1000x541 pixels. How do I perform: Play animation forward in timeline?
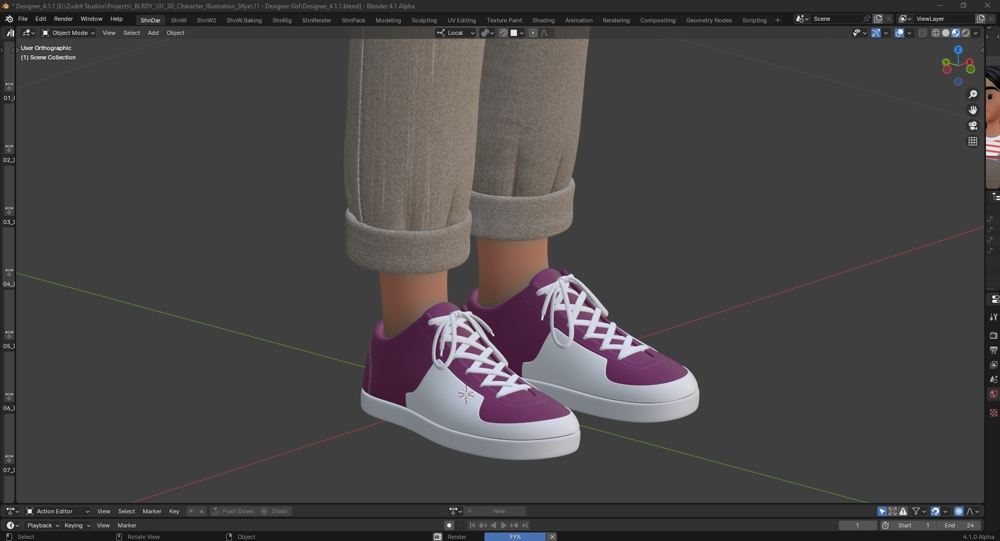(x=503, y=525)
